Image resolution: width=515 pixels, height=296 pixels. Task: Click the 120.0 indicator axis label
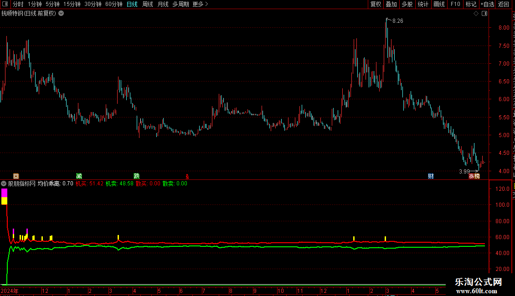tap(503, 189)
